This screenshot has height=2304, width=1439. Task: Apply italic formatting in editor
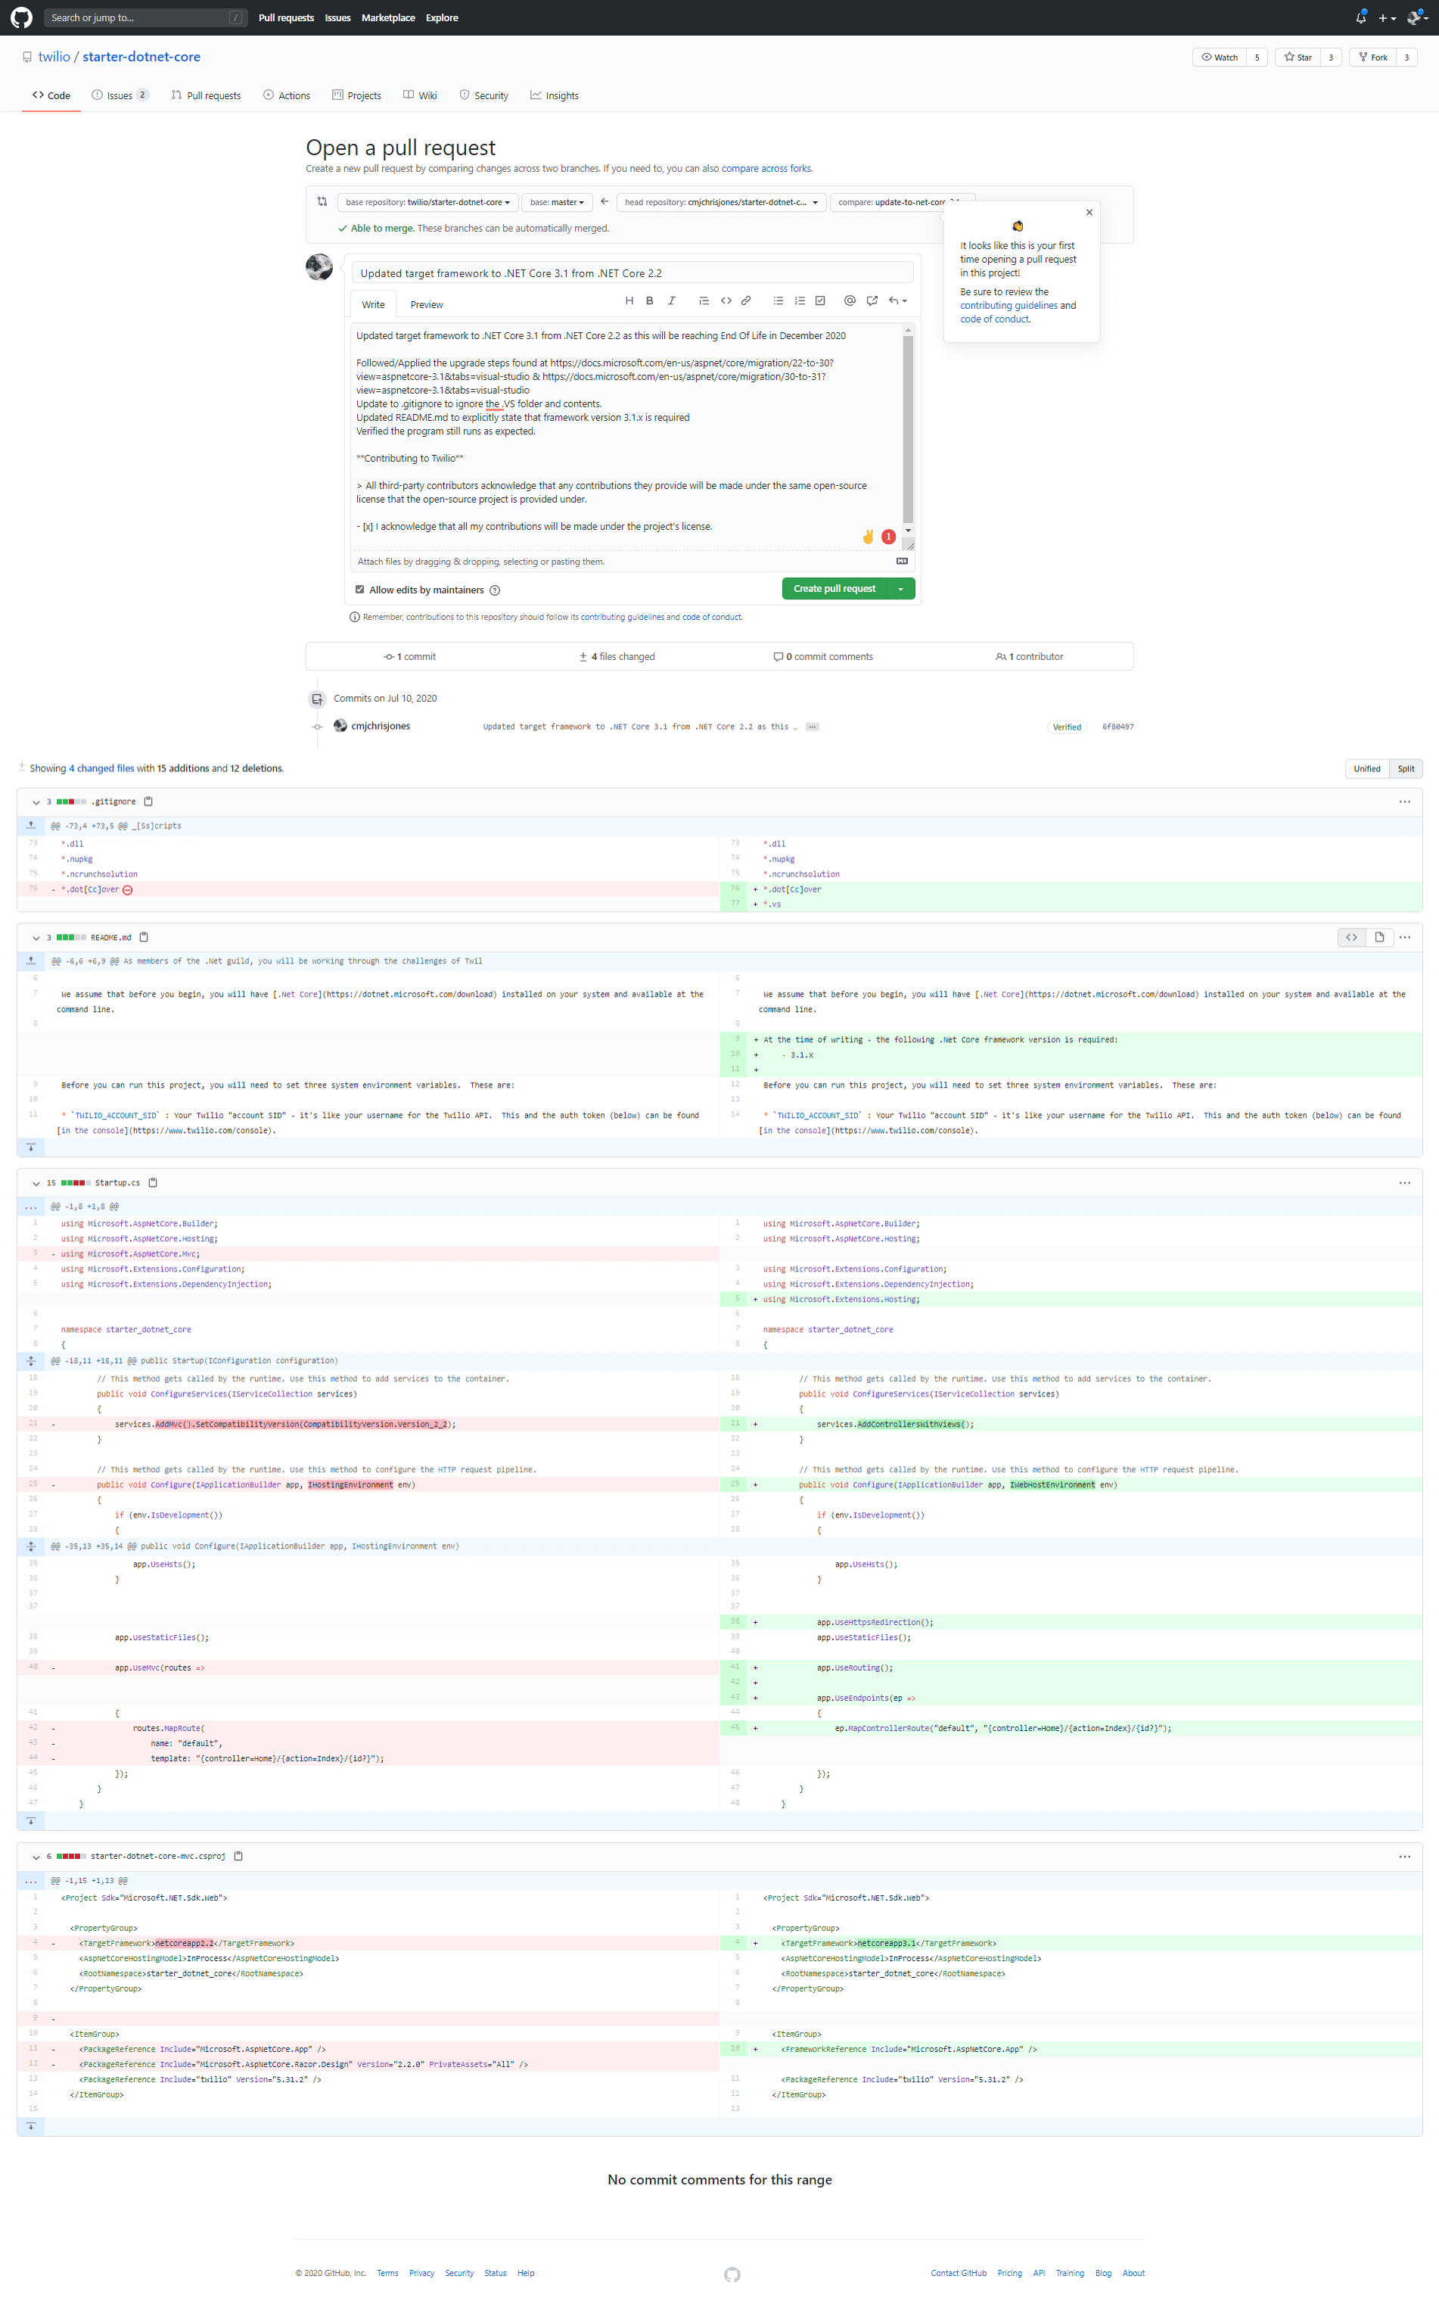click(x=672, y=300)
